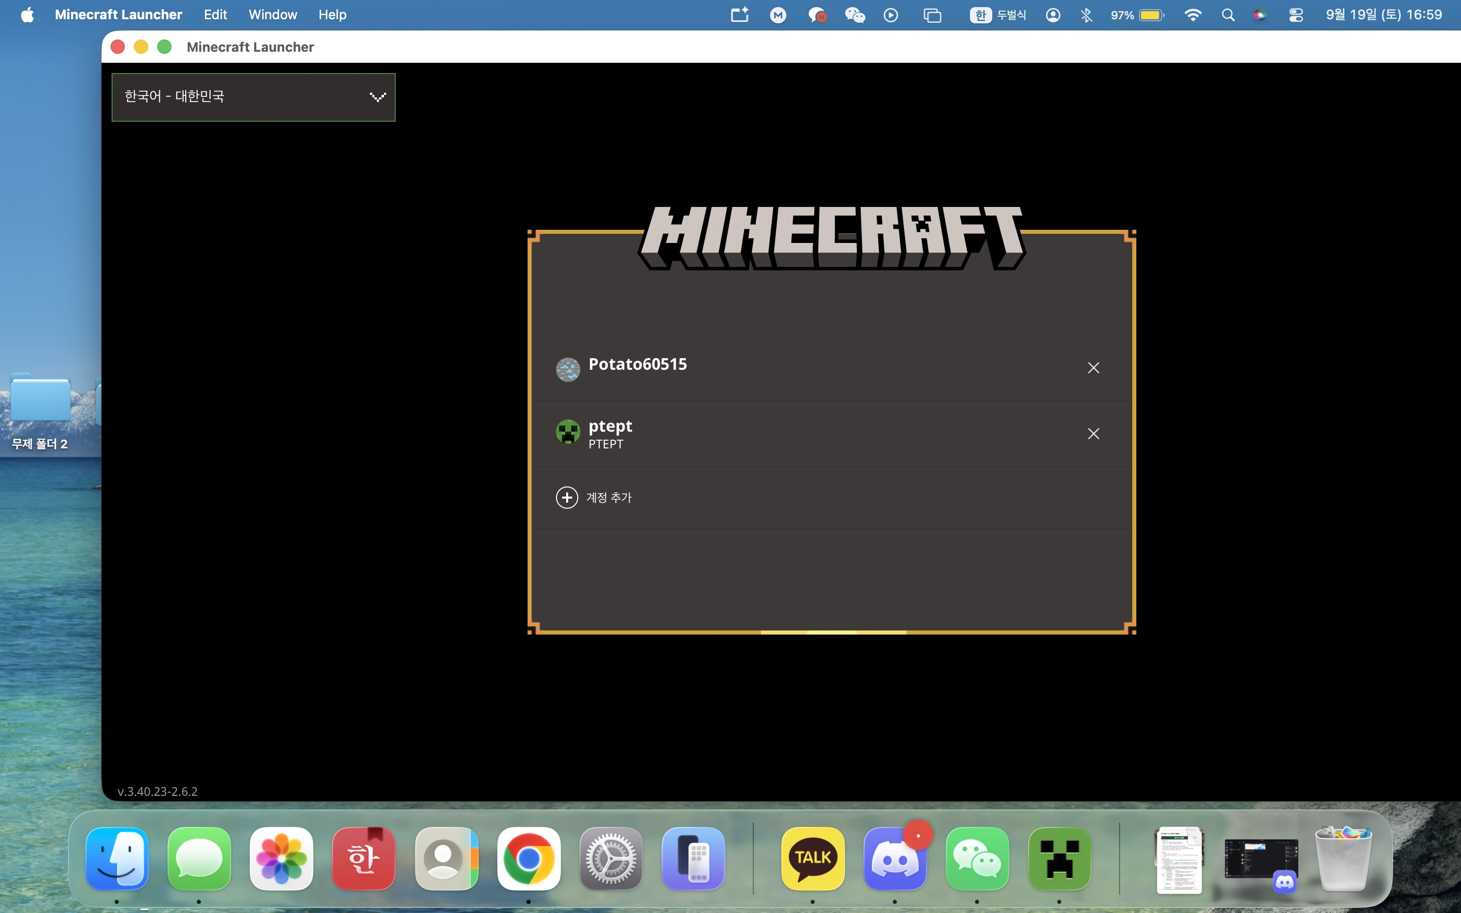
Task: Click the battery 97% indicator
Action: coord(1137,15)
